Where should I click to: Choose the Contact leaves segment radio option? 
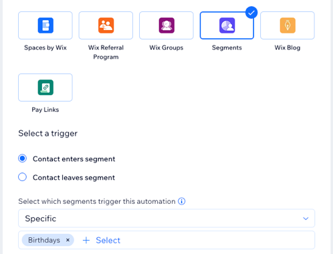coord(22,177)
